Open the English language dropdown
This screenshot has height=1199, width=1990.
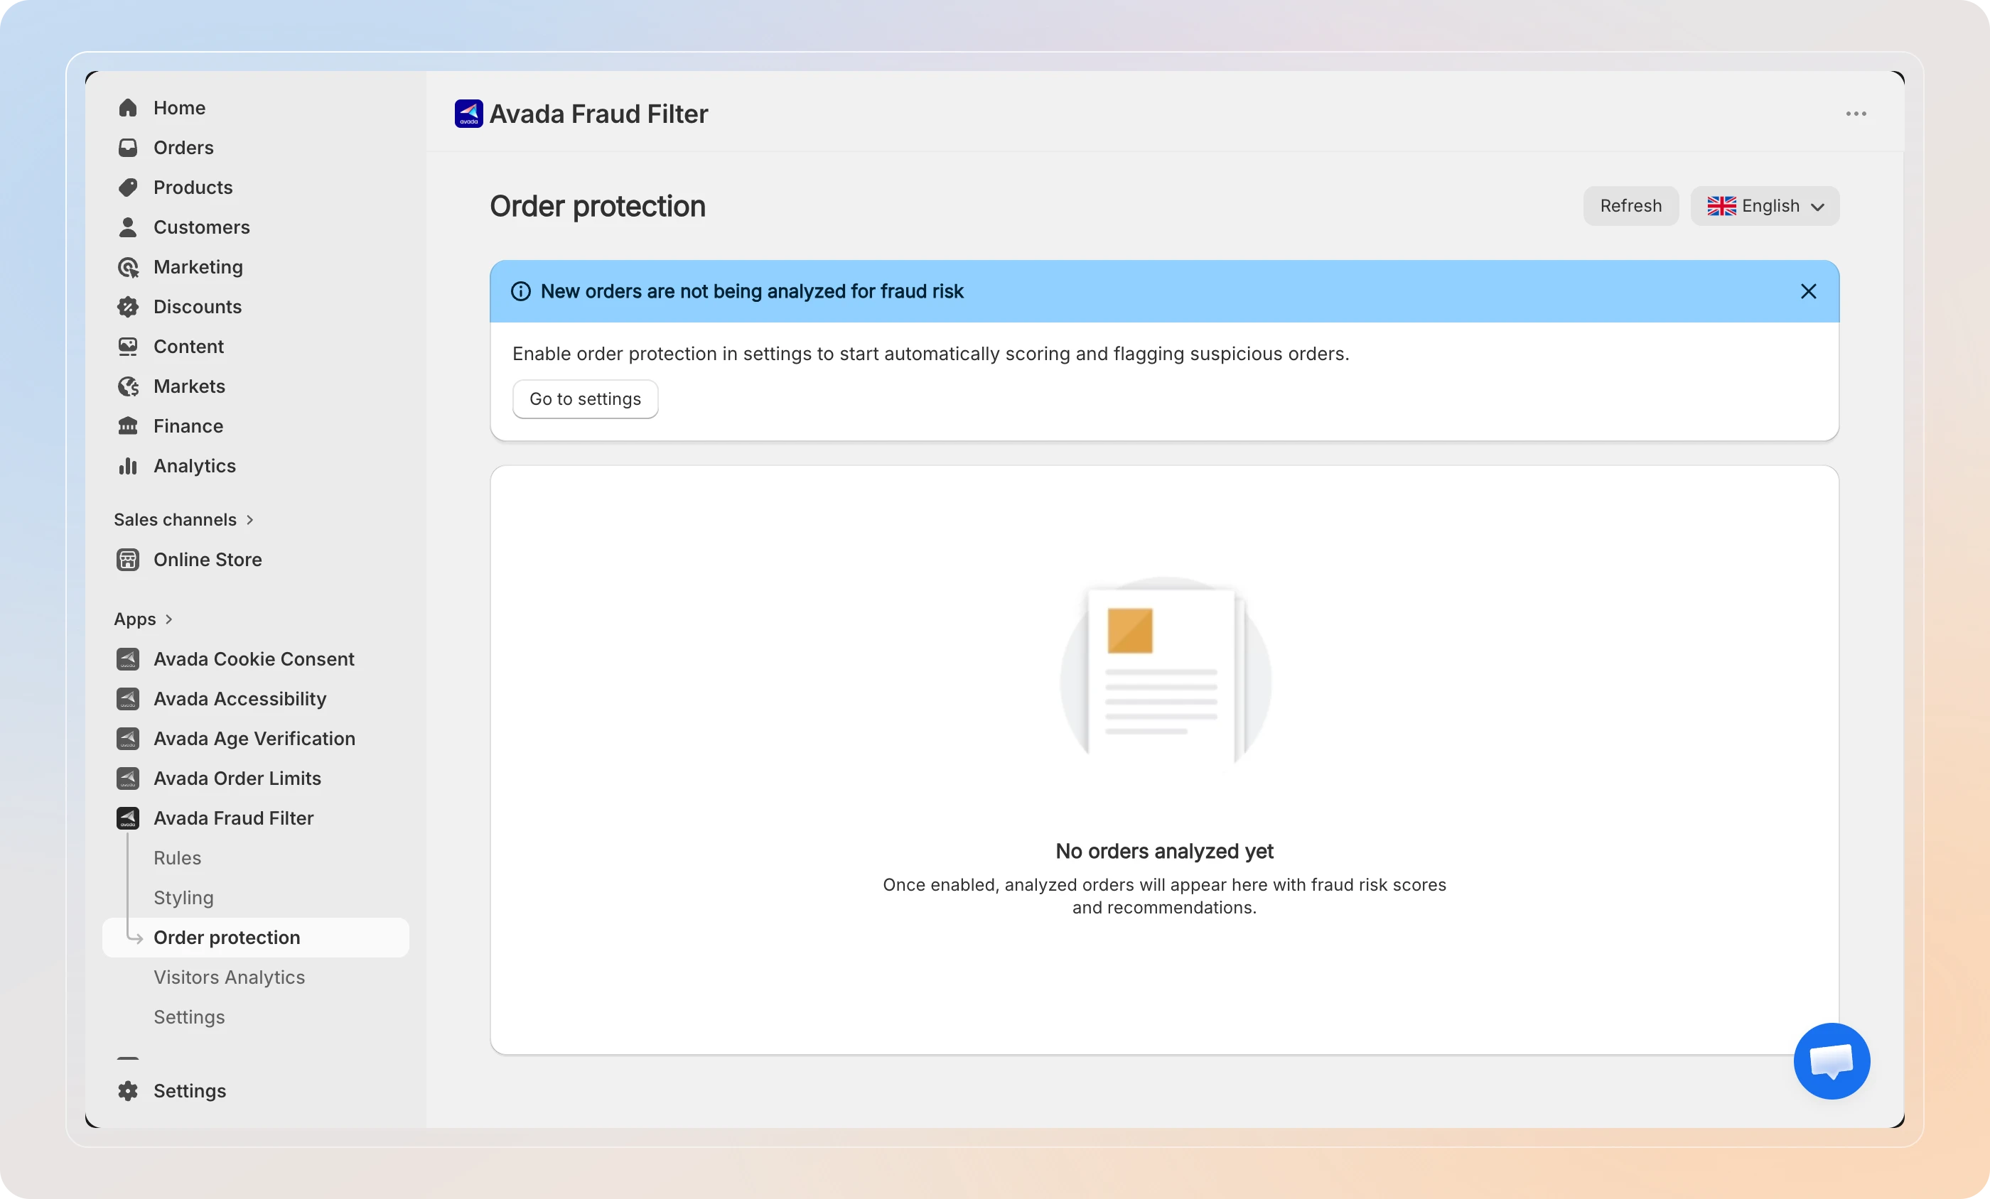tap(1765, 206)
